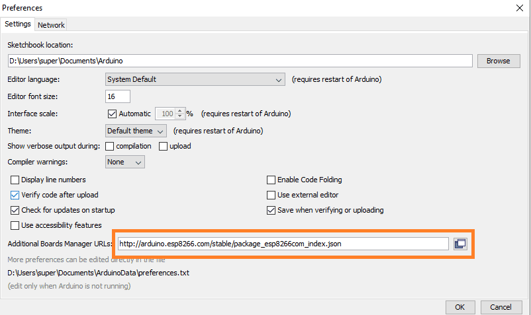Uncheck Verify code after upload
This screenshot has width=531, height=315.
(x=15, y=195)
